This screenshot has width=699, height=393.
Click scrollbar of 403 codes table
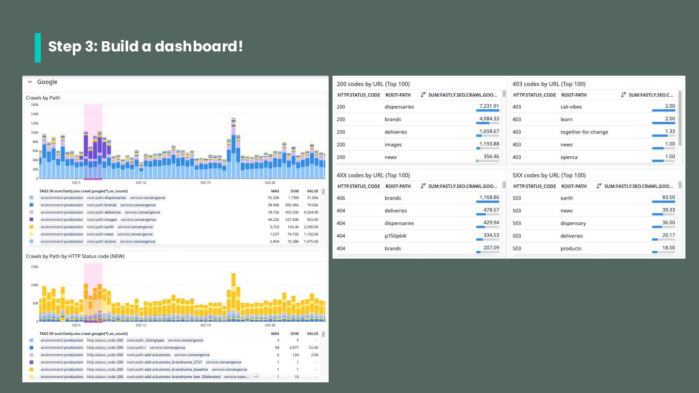click(680, 118)
